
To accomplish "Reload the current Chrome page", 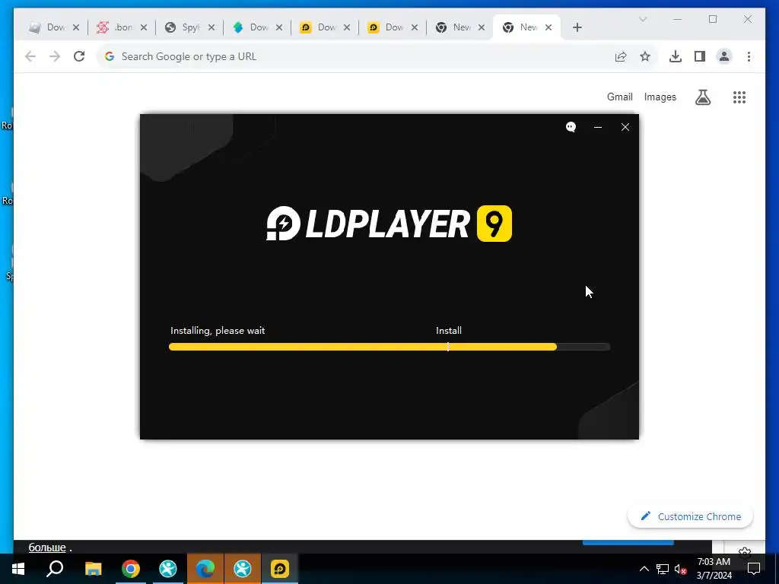I will (x=79, y=56).
